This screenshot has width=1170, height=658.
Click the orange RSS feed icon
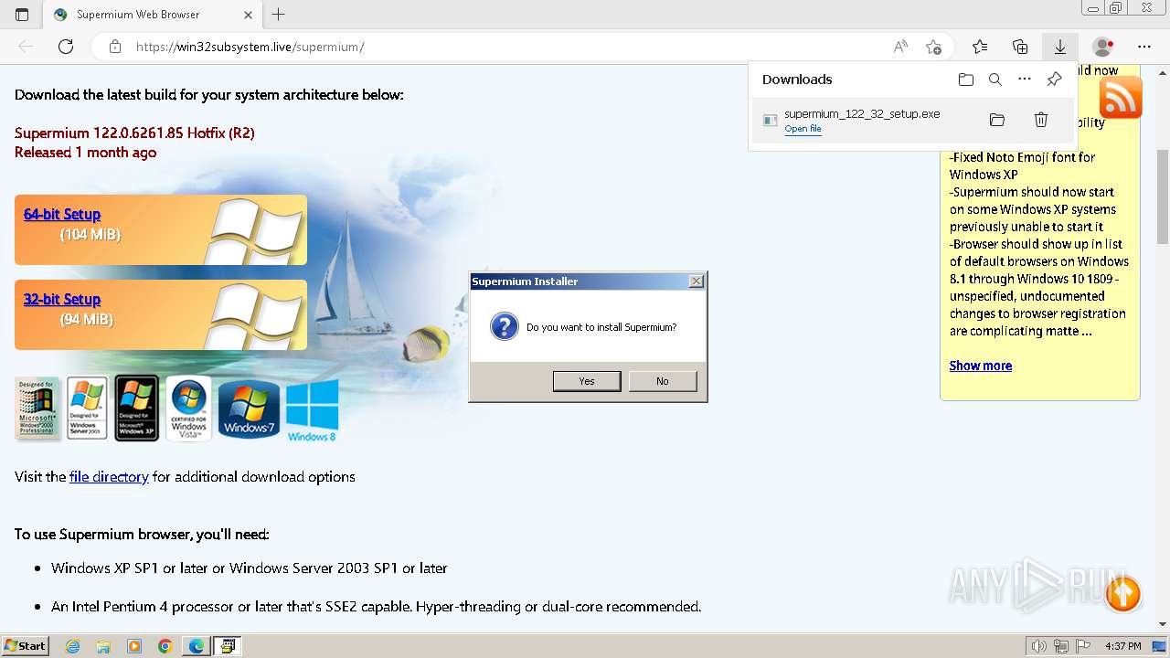[1121, 98]
